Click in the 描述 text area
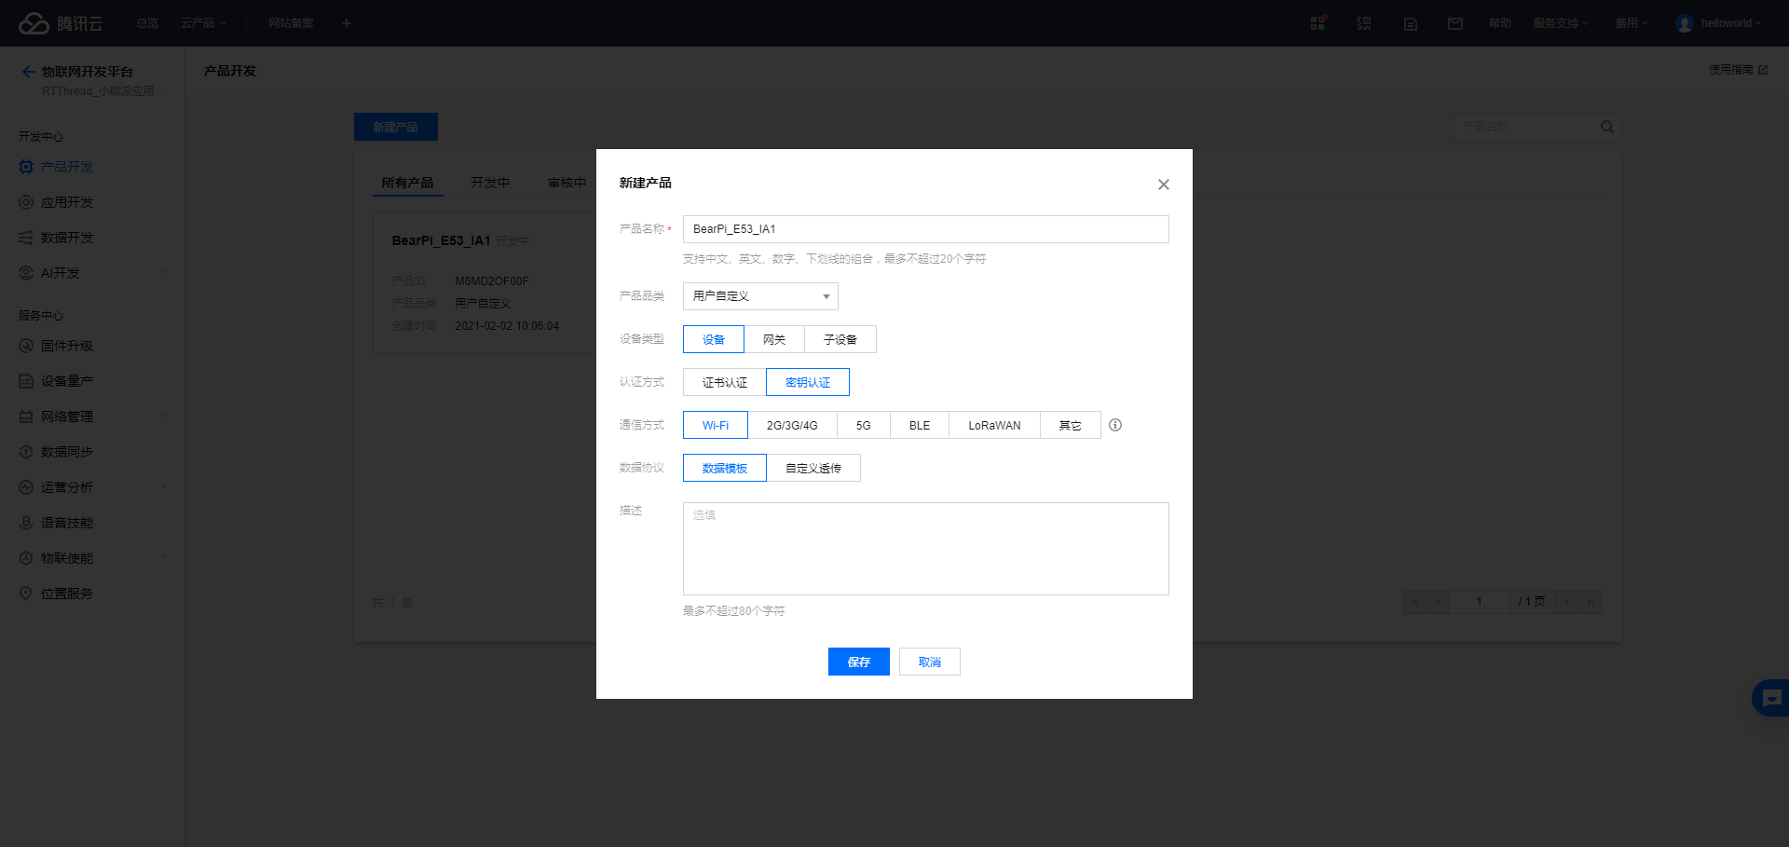 coord(926,549)
